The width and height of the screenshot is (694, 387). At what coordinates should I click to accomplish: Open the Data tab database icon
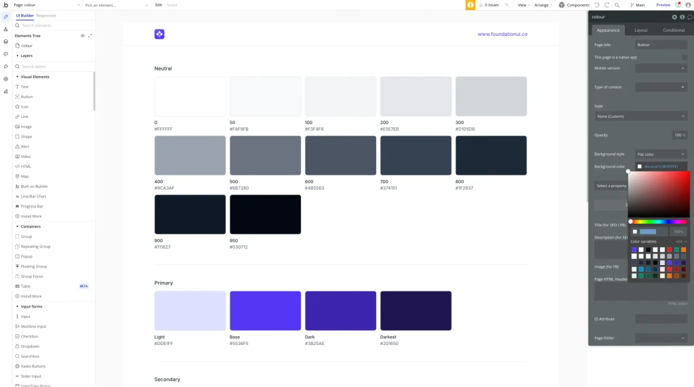[5, 41]
